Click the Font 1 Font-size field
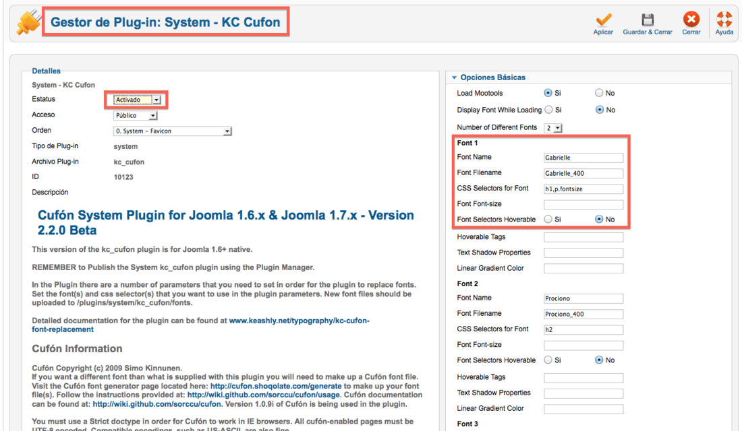This screenshot has width=742, height=431. point(583,204)
